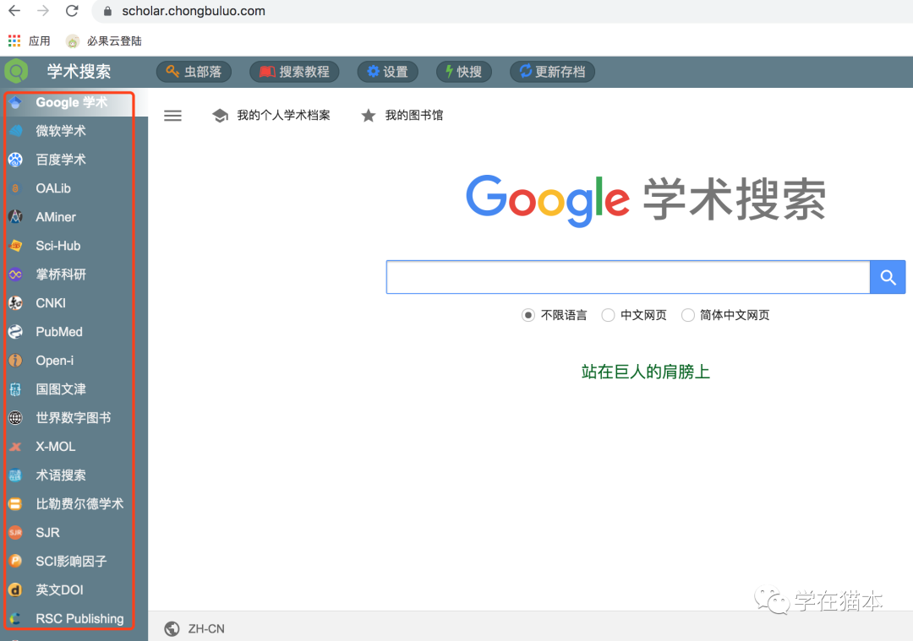Open 我的图书馆 library link
This screenshot has width=913, height=641.
(x=402, y=115)
